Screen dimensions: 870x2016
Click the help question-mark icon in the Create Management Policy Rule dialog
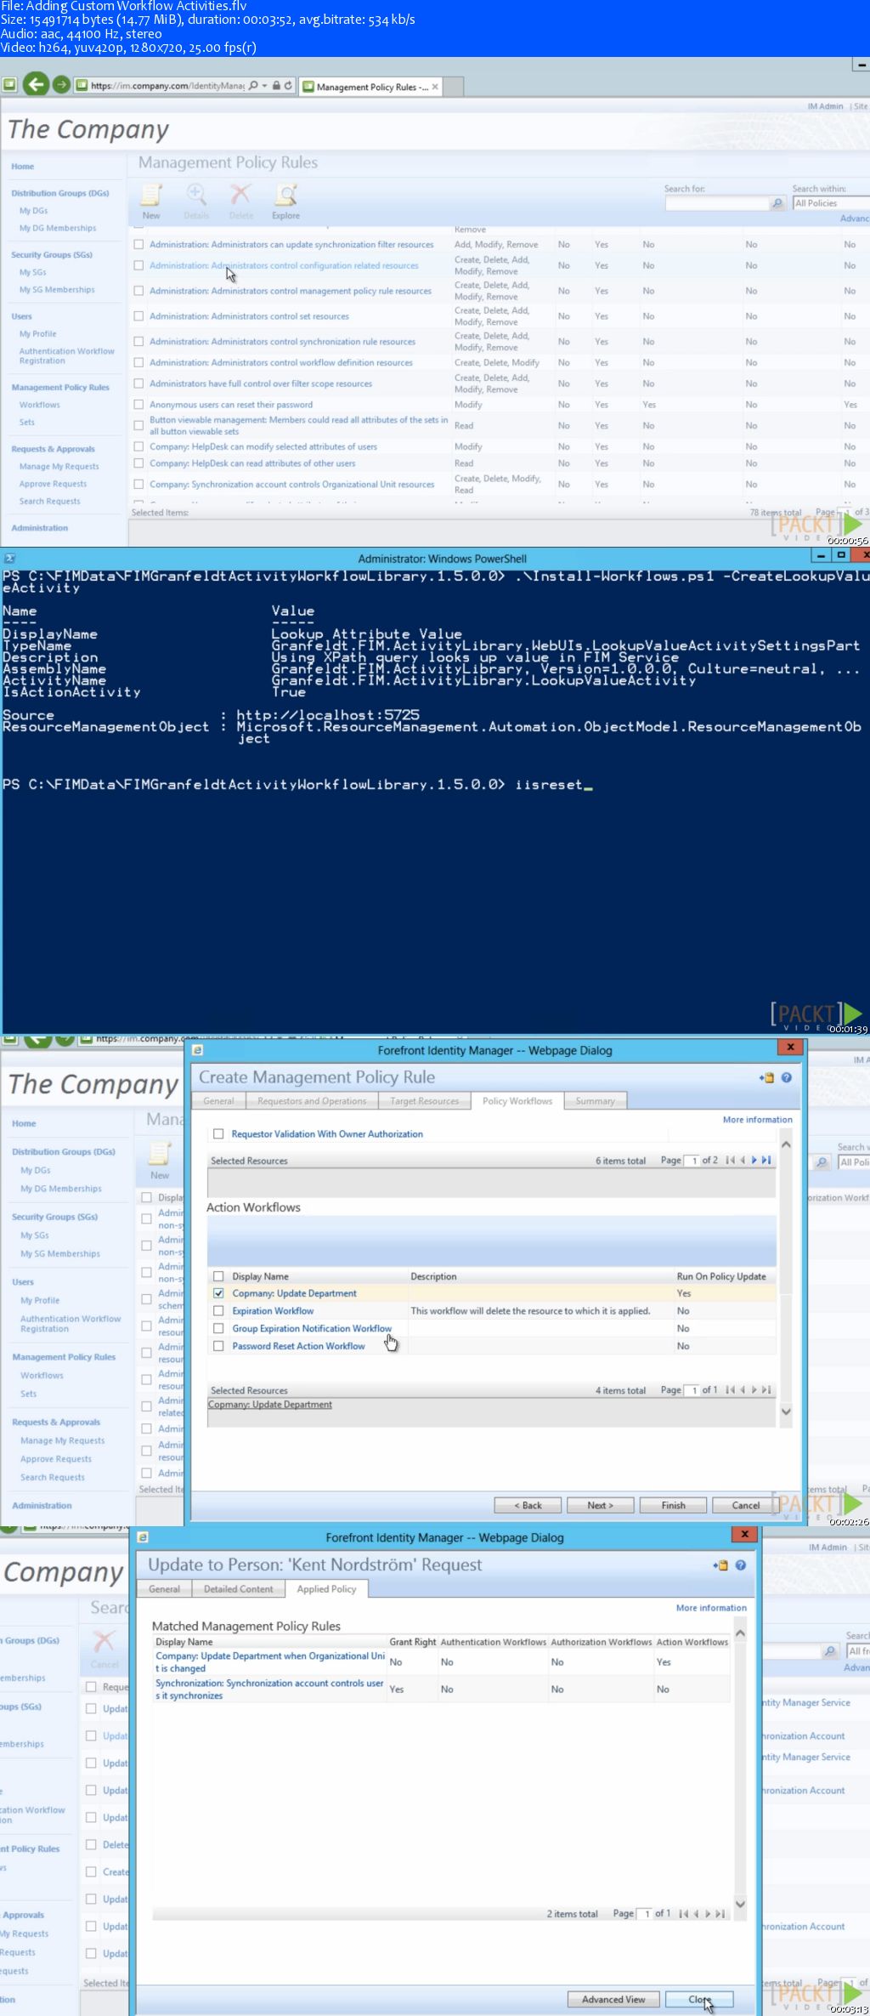[x=786, y=1077]
